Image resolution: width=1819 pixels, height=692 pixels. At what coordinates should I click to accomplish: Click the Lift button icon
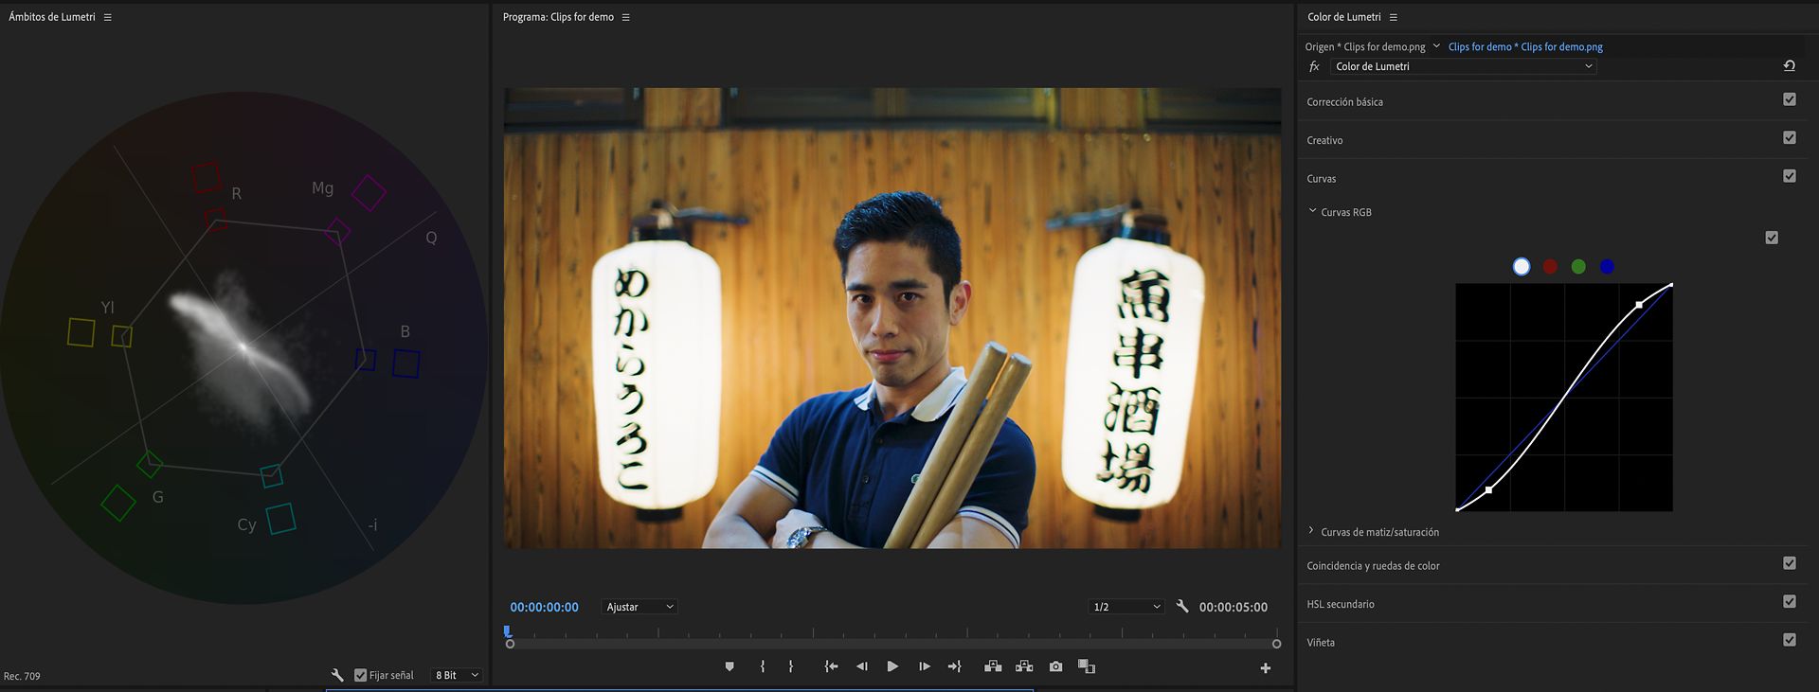click(993, 667)
